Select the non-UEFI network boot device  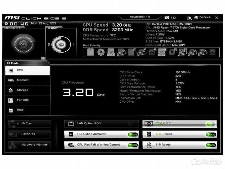point(212,52)
